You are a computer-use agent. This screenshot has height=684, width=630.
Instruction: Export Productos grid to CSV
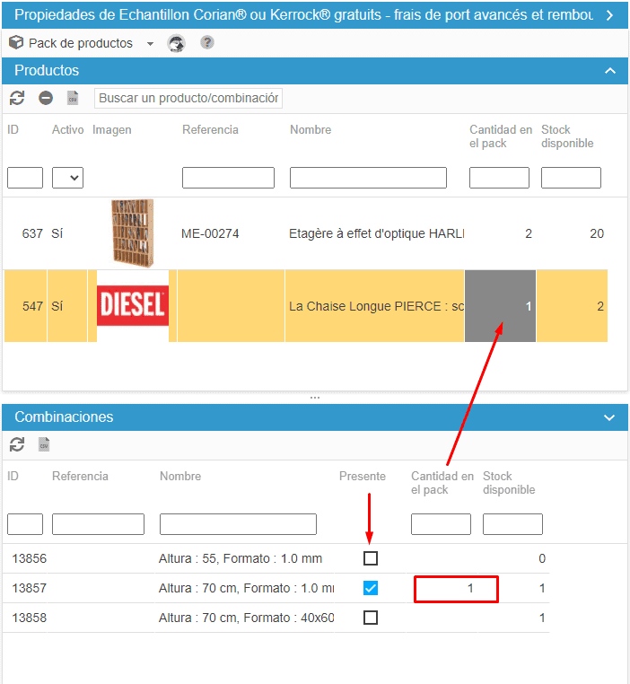[x=73, y=98]
